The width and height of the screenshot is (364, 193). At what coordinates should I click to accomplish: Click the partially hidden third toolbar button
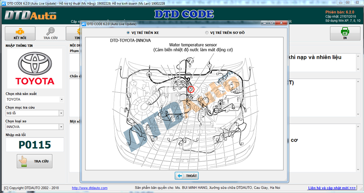click(x=73, y=34)
